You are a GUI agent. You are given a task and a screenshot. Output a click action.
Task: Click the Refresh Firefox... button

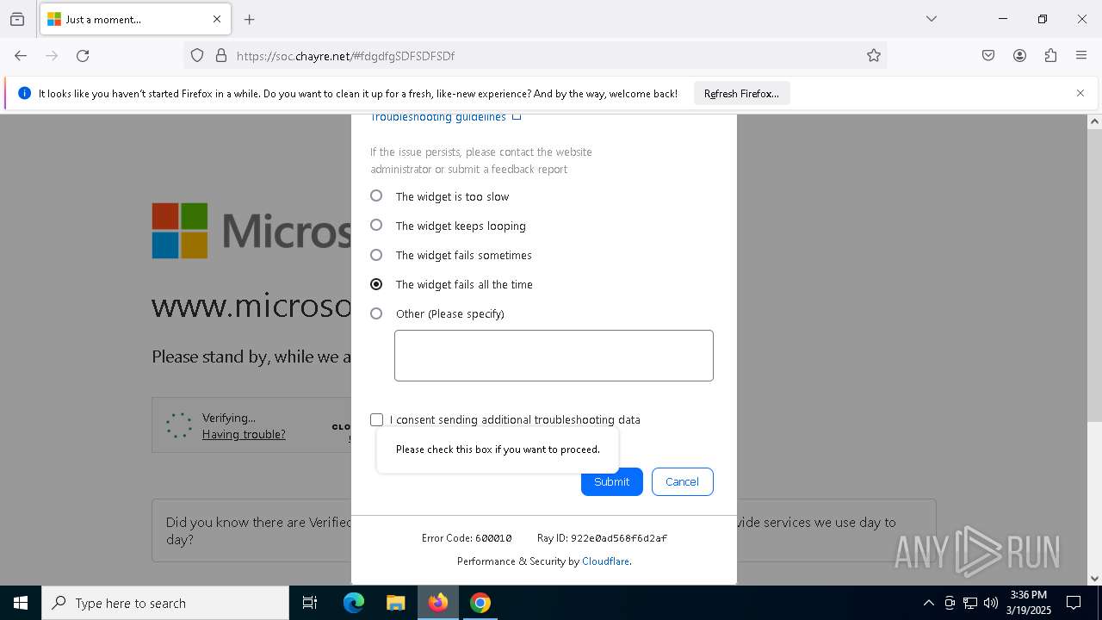coord(741,93)
